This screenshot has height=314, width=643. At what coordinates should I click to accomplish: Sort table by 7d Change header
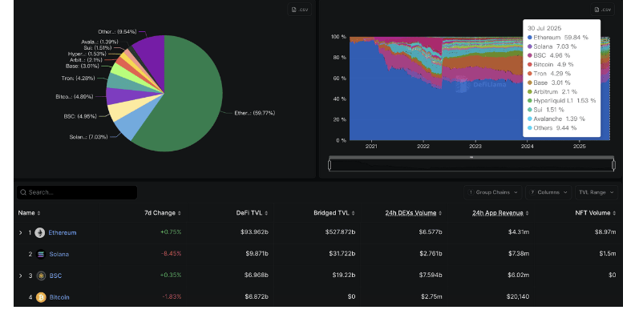pos(163,213)
